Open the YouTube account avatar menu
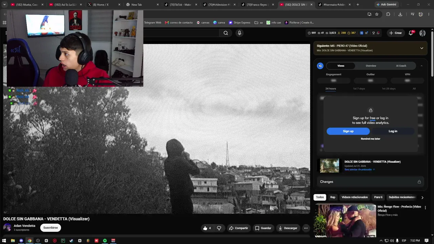 coord(422,33)
